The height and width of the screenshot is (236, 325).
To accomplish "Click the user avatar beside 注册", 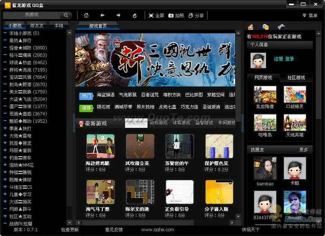I will (x=258, y=60).
